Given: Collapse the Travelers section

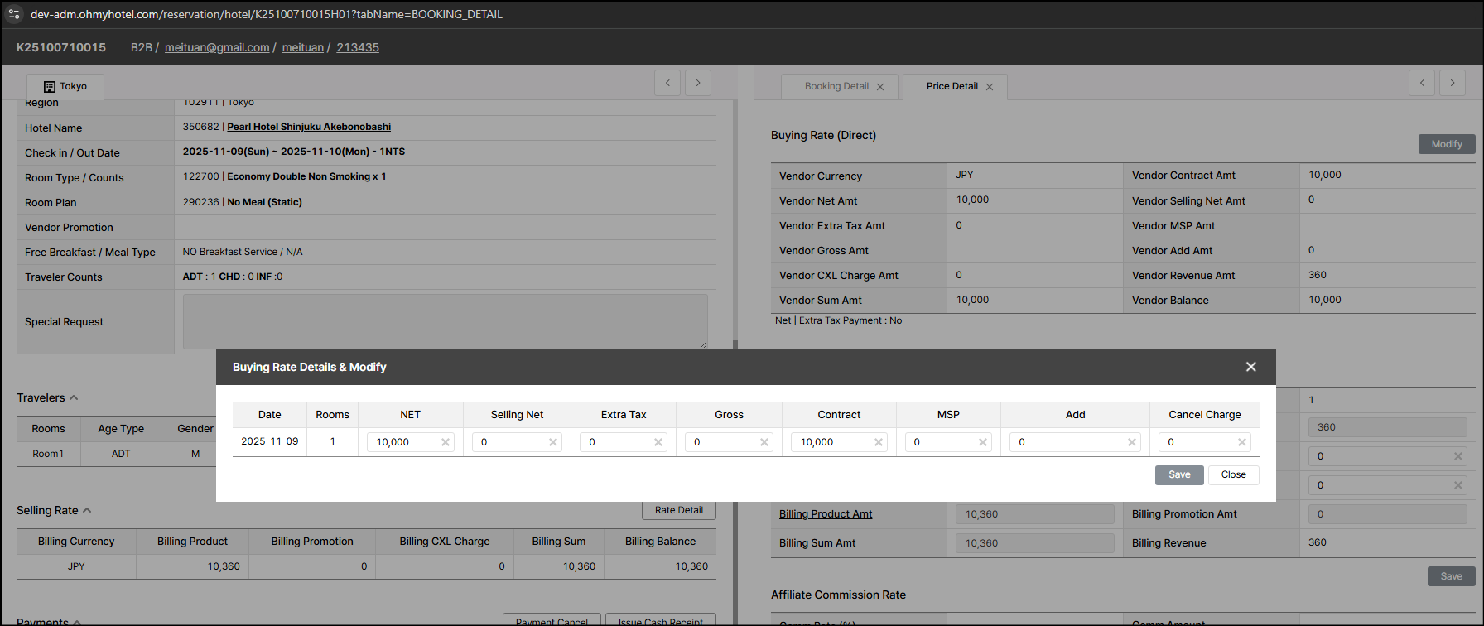Looking at the screenshot, I should point(74,398).
